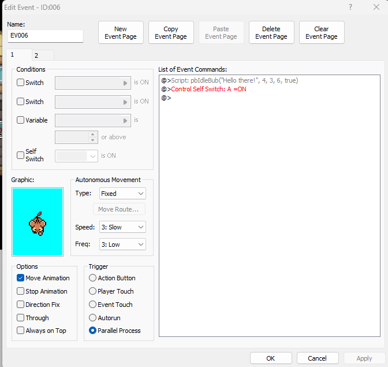This screenshot has height=367, width=388.
Task: Select event page tab 1
Action: click(13, 54)
